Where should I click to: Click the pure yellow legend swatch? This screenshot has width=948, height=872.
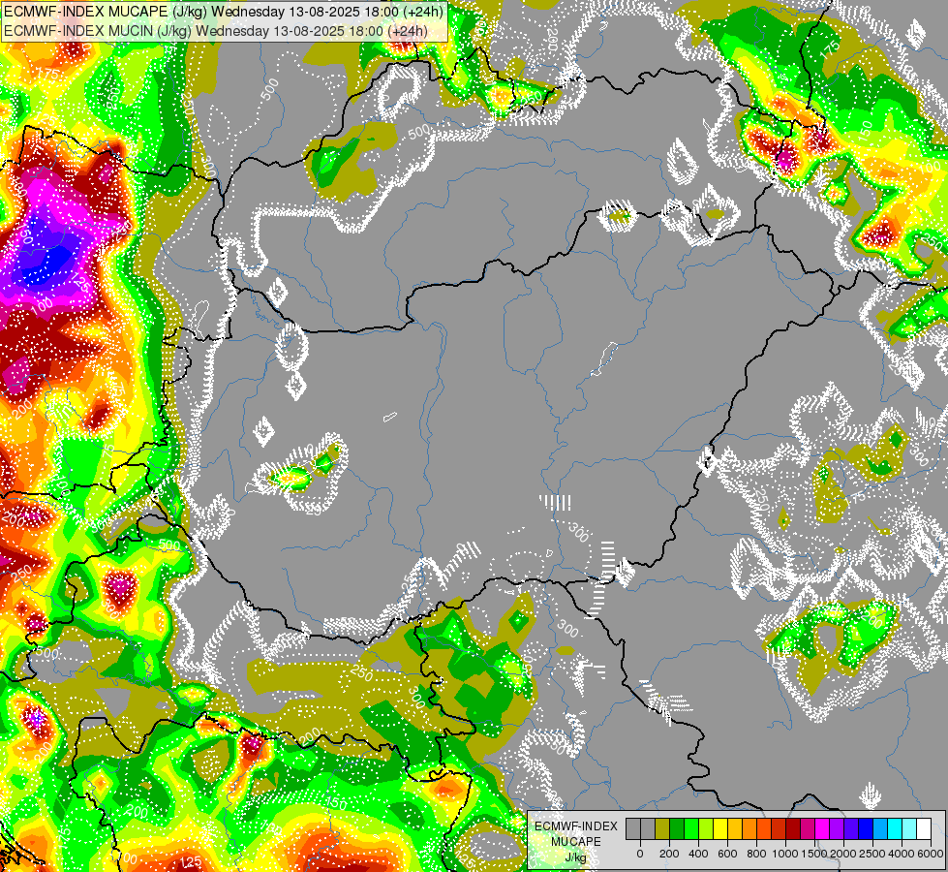tap(720, 828)
